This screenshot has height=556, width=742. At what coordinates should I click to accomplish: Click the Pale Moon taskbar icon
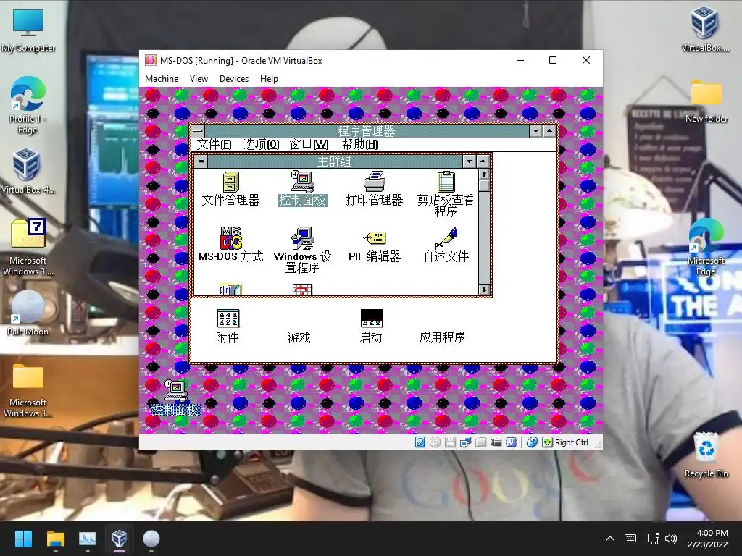coord(151,538)
